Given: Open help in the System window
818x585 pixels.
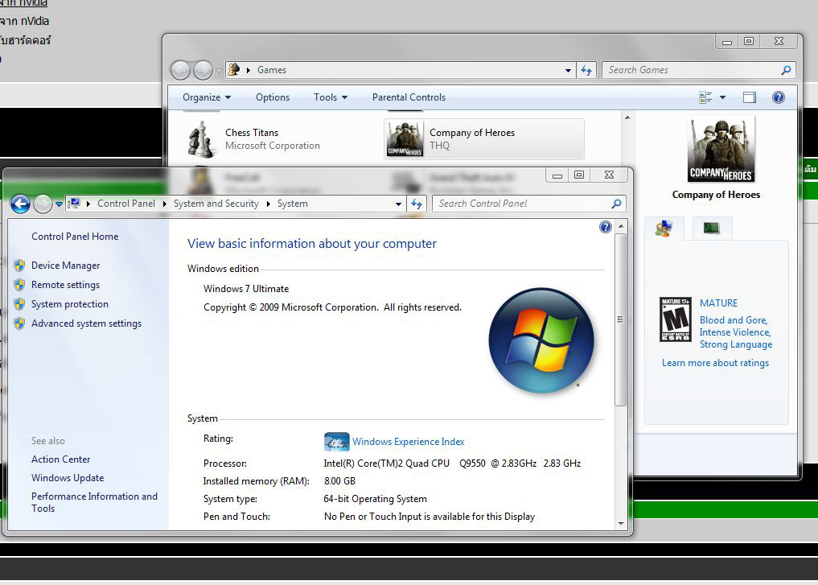Looking at the screenshot, I should point(605,227).
